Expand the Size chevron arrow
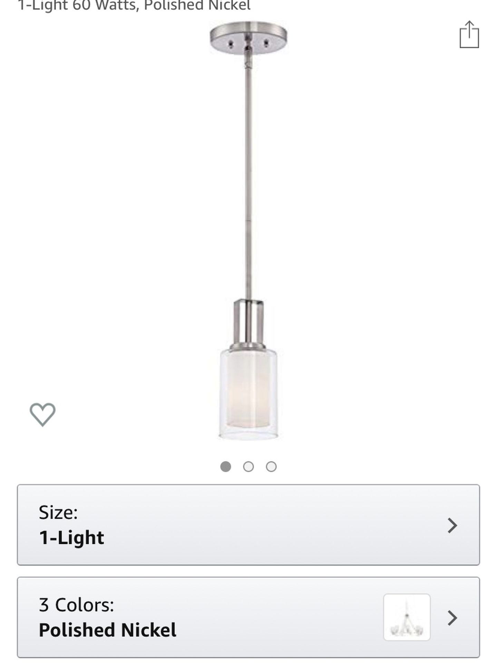This screenshot has height=663, width=497. (452, 525)
